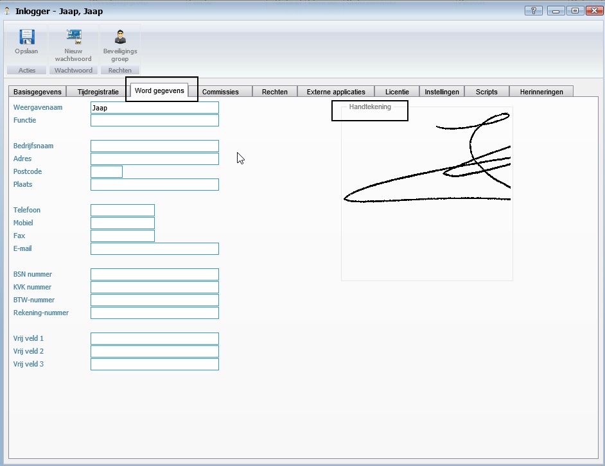The width and height of the screenshot is (605, 466).
Task: Open the Externe applicaties tab
Action: point(336,92)
